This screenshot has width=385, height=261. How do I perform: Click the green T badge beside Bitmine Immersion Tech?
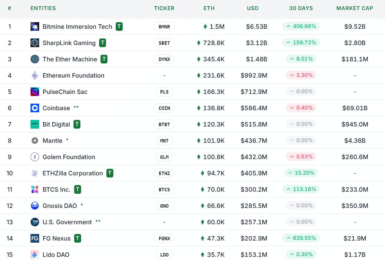tap(119, 26)
